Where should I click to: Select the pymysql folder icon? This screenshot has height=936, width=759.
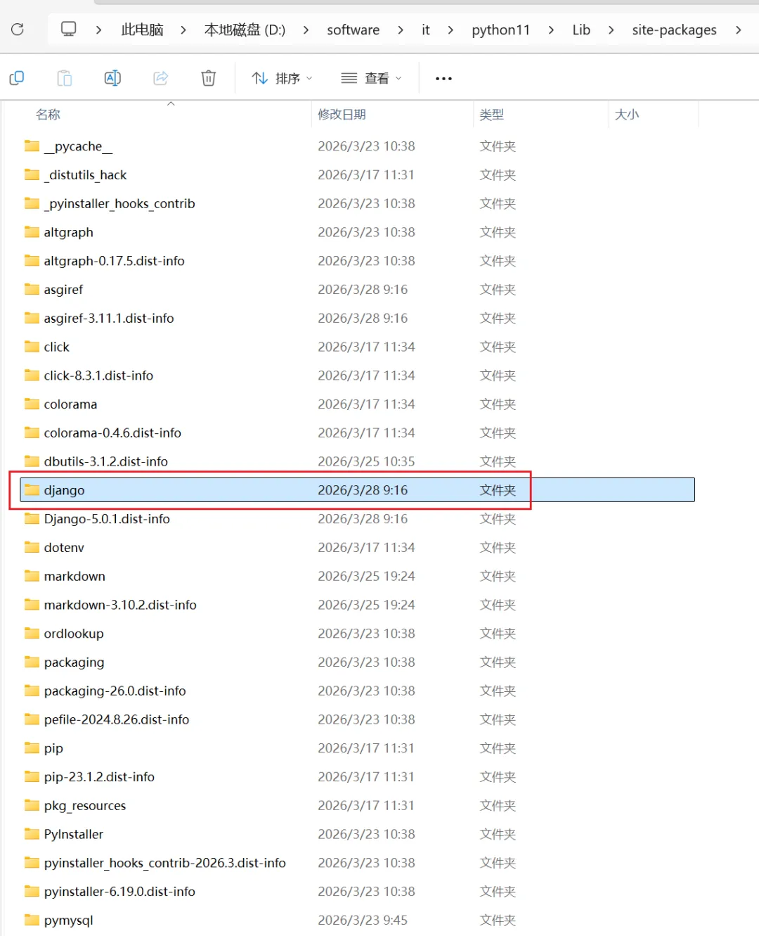coord(32,920)
